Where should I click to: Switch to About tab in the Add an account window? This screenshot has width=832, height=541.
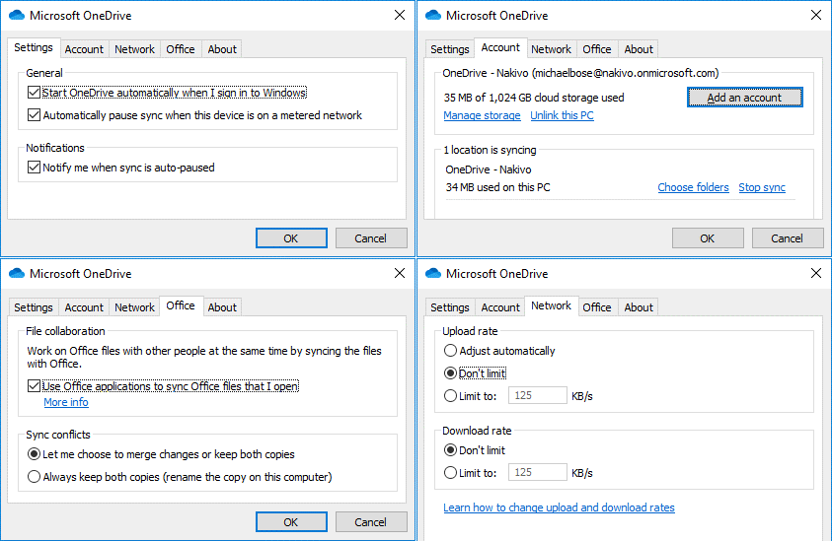click(639, 49)
